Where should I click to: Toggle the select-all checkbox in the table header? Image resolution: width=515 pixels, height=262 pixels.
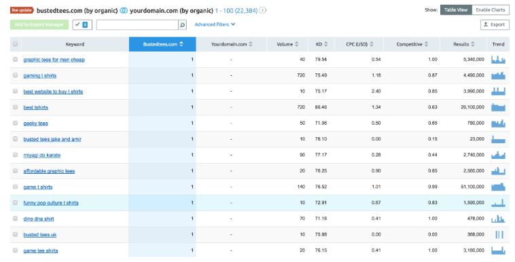15,44
